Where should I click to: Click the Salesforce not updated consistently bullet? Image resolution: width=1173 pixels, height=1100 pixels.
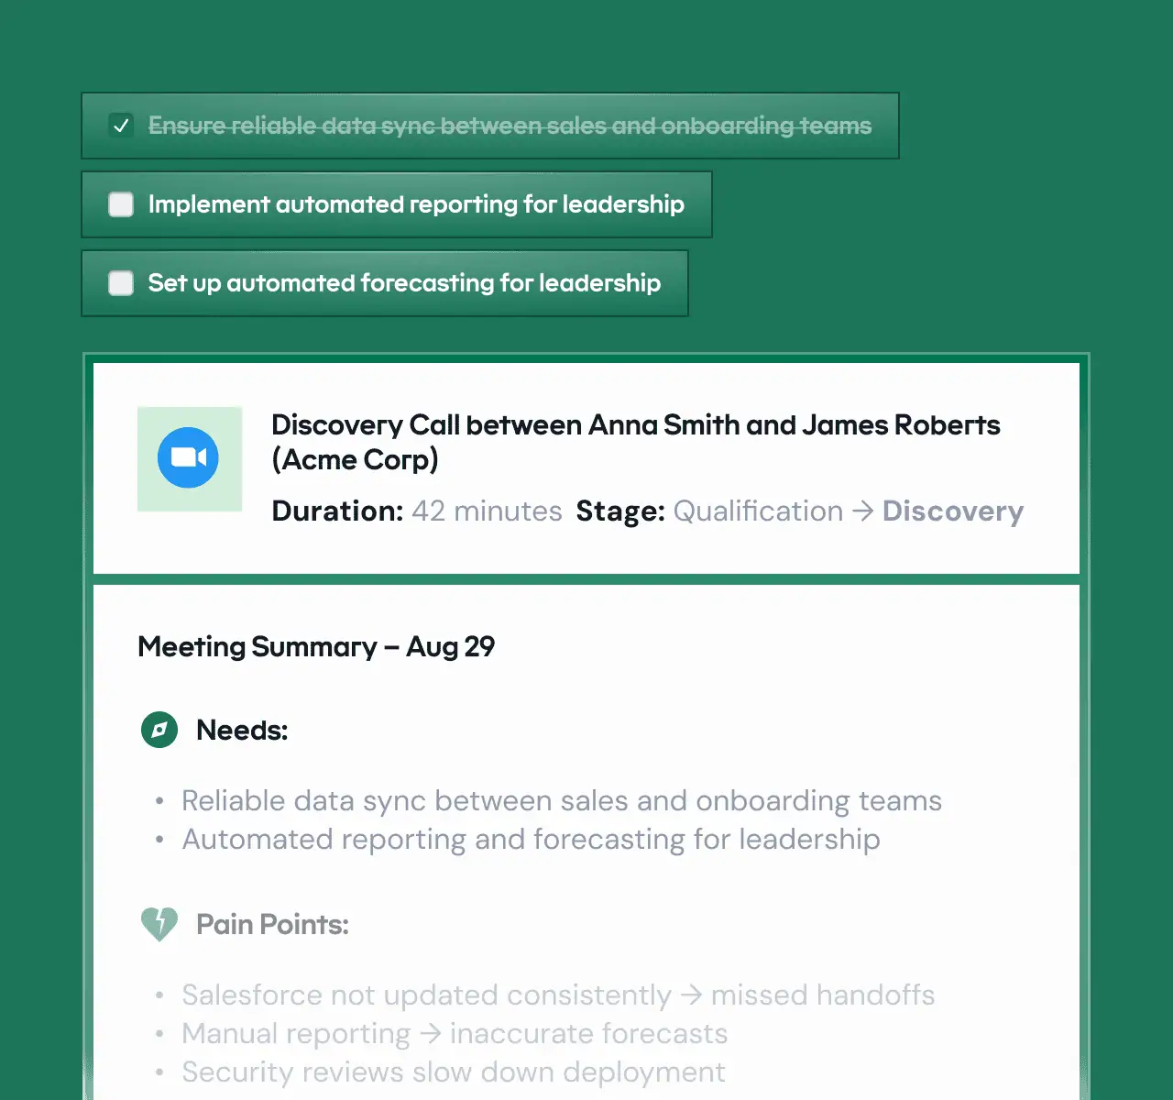tap(557, 995)
